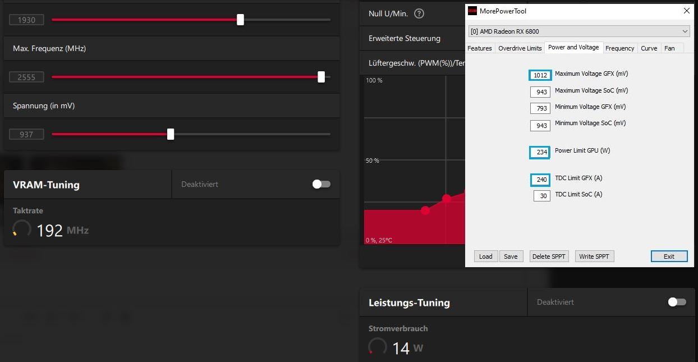
Task: Select the Power and Voltage tab
Action: pos(573,48)
